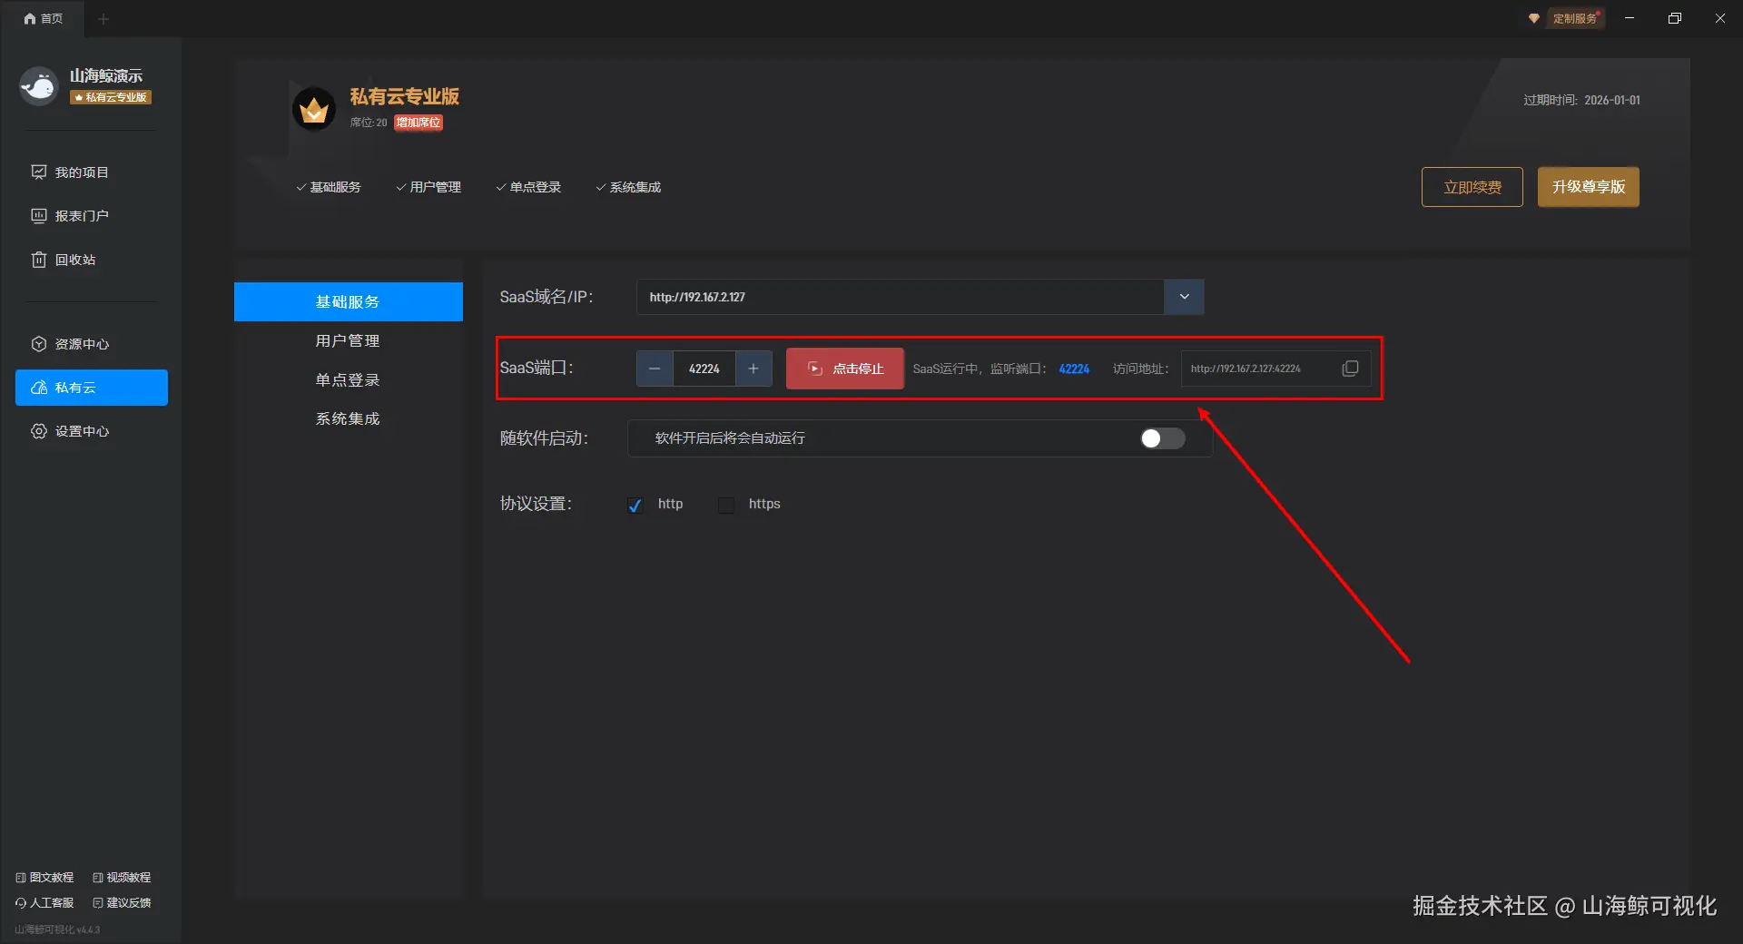
Task: Click the diamond icon beside 定制服务
Action: 1534,18
